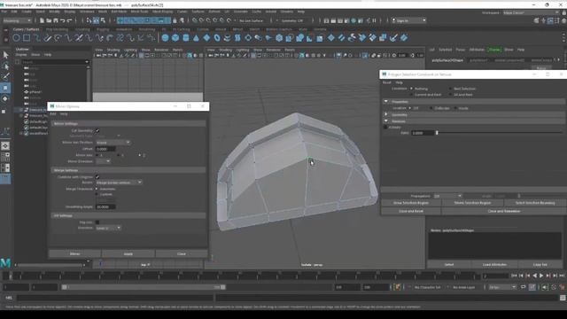Screen dimensions: 567x319
Task: Create a NURBS square from the shelf
Action: (27, 37)
